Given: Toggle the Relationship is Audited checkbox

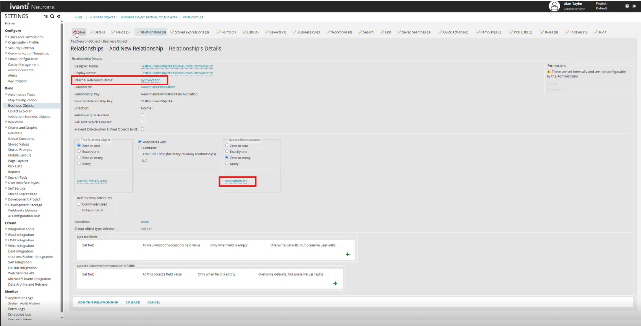Looking at the screenshot, I should (143, 115).
